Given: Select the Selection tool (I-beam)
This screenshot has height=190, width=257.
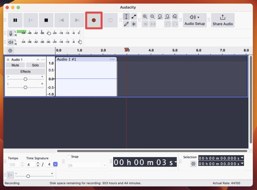Looking at the screenshot, I should pyautogui.click(x=126, y=17).
